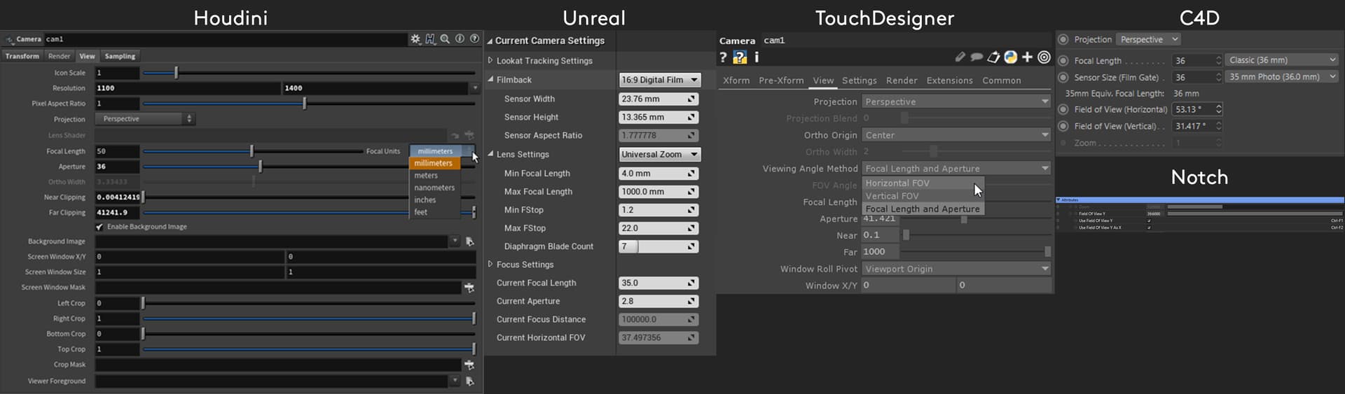
Task: Open TouchDesigner Ortho Origin Center dropdown
Action: pos(956,135)
